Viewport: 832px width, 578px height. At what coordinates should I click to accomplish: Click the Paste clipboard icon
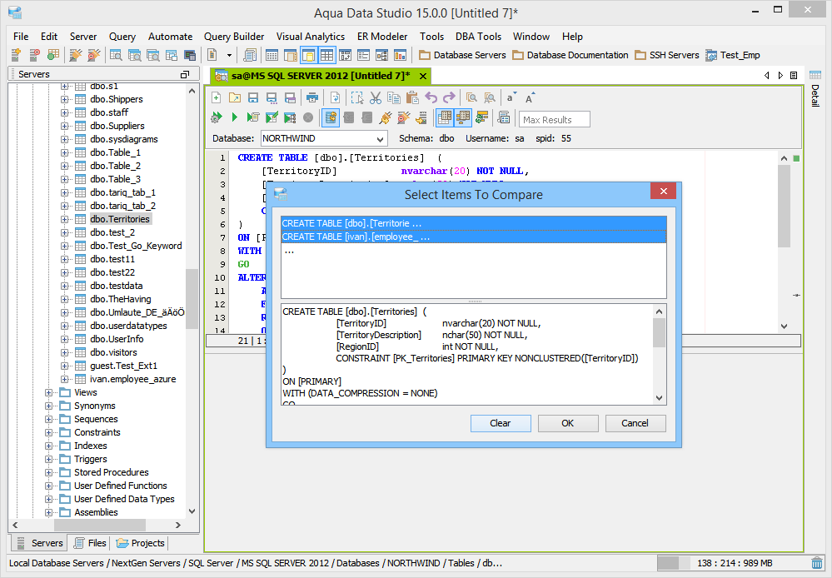coord(412,97)
